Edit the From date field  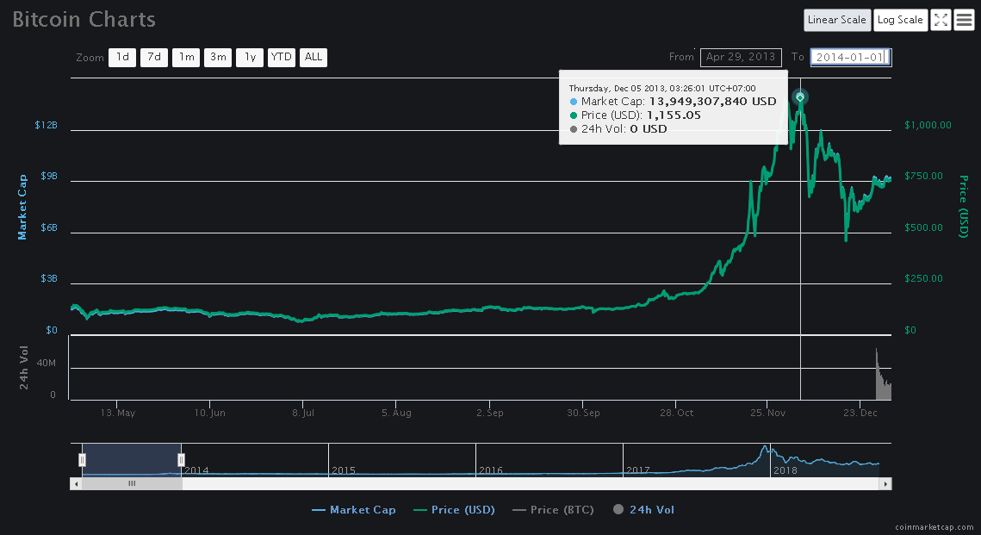coord(741,57)
